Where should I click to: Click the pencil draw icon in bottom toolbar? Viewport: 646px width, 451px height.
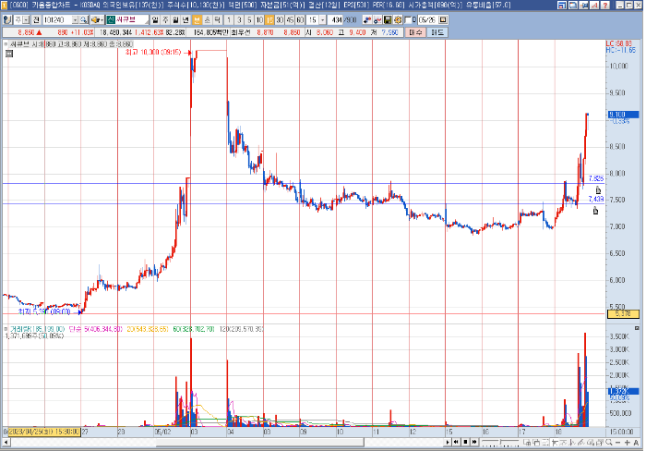580,443
